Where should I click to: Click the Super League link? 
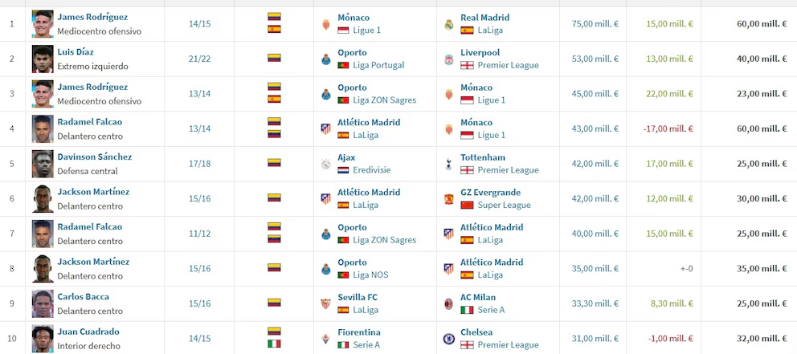(505, 205)
